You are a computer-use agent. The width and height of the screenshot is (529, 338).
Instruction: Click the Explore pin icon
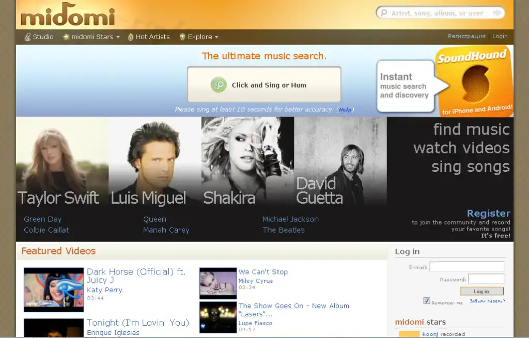(x=182, y=37)
